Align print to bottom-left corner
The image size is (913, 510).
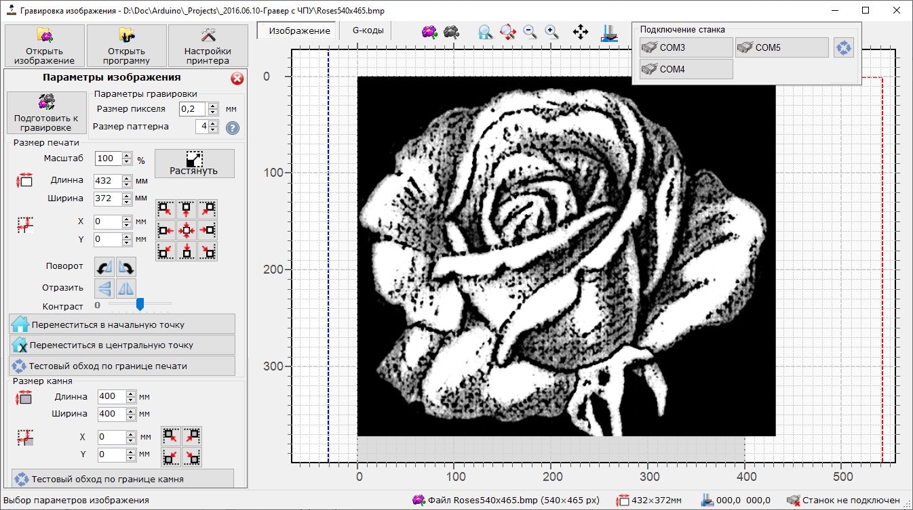(x=166, y=251)
